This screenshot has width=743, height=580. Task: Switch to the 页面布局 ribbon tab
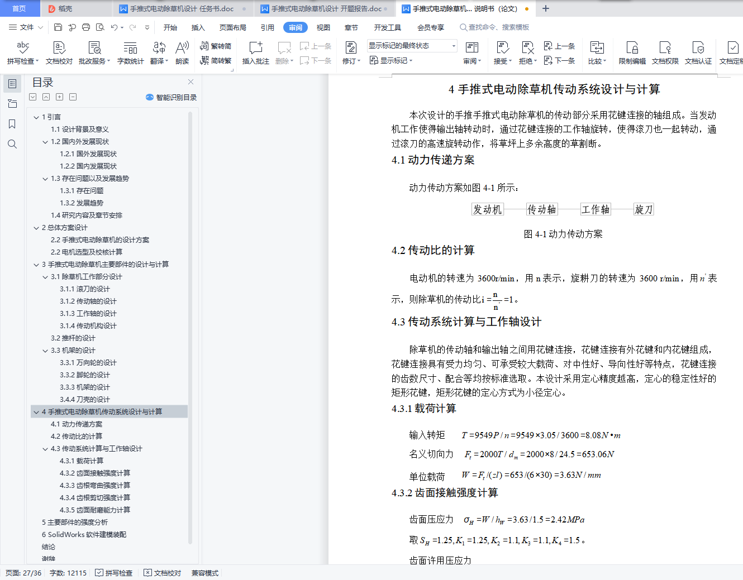(233, 27)
